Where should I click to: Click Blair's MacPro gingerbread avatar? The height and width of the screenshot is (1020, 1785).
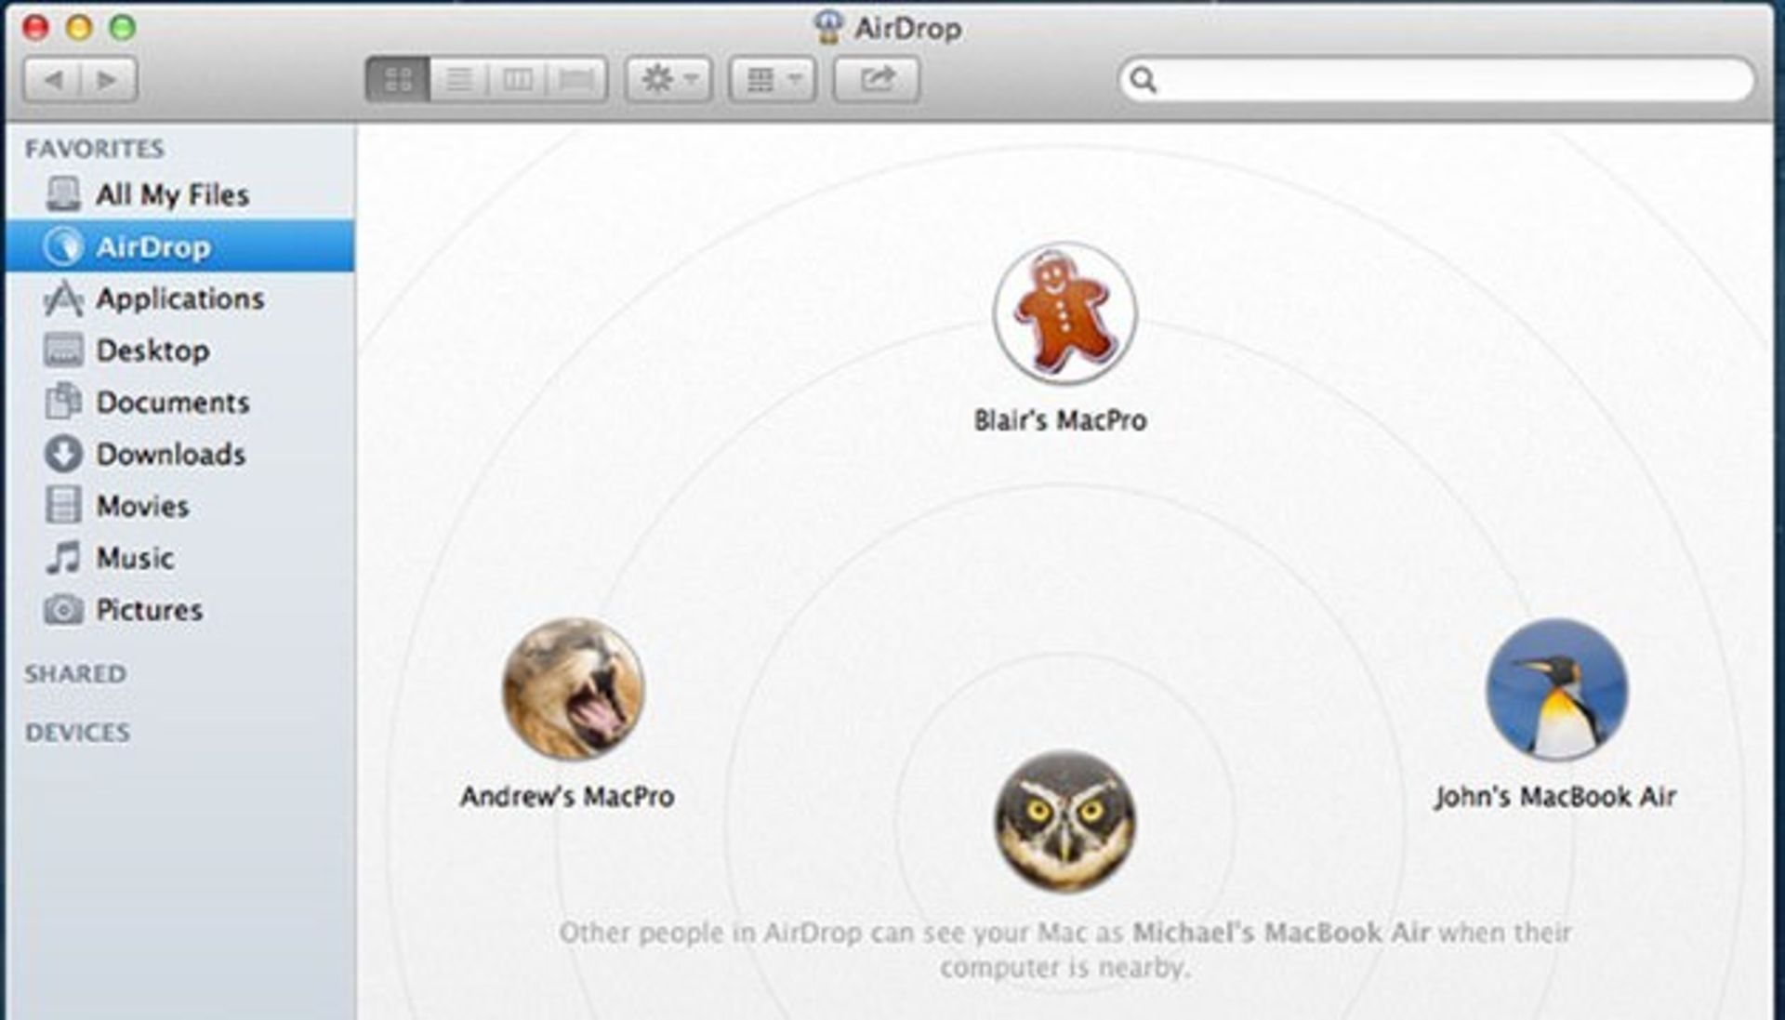[1064, 314]
